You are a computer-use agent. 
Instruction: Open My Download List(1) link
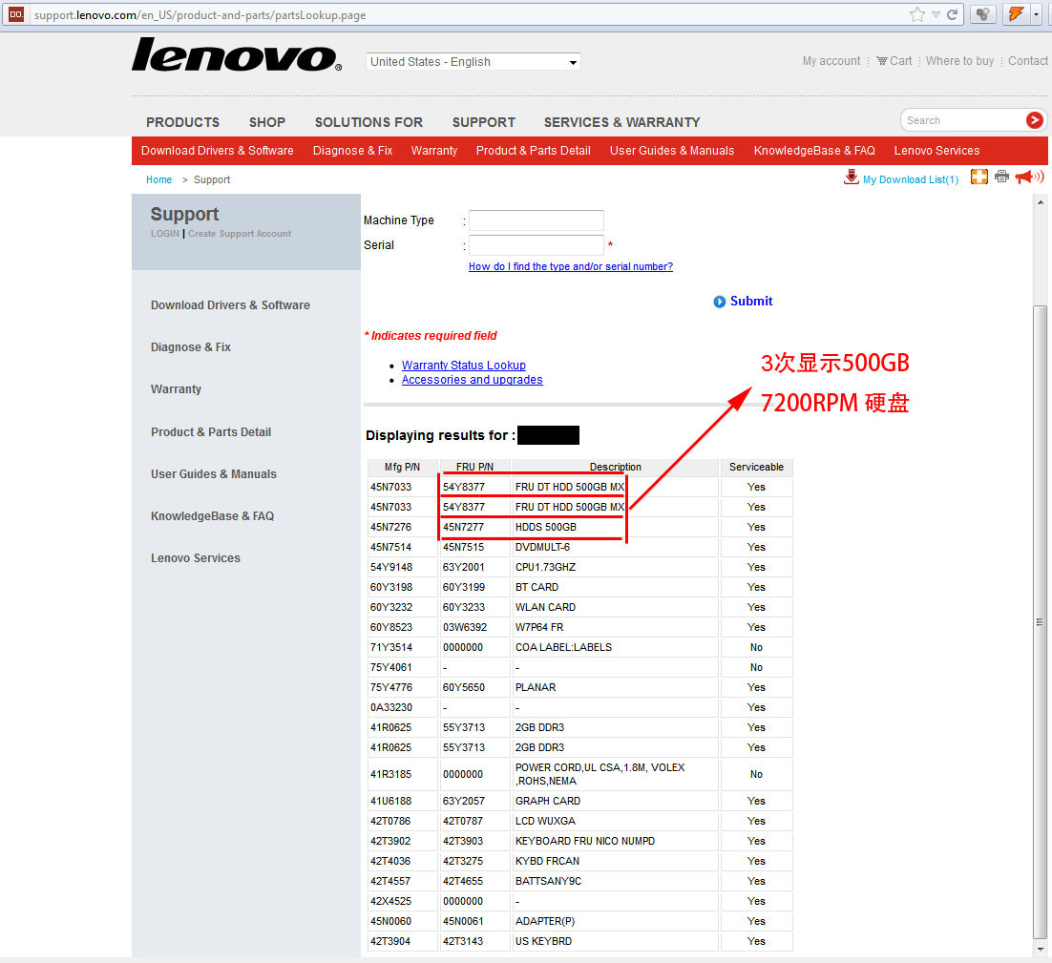click(910, 179)
